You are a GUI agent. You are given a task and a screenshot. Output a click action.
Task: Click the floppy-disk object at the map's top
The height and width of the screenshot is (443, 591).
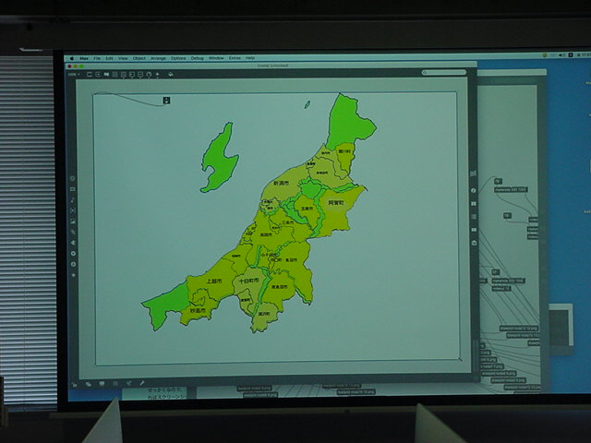pos(166,101)
